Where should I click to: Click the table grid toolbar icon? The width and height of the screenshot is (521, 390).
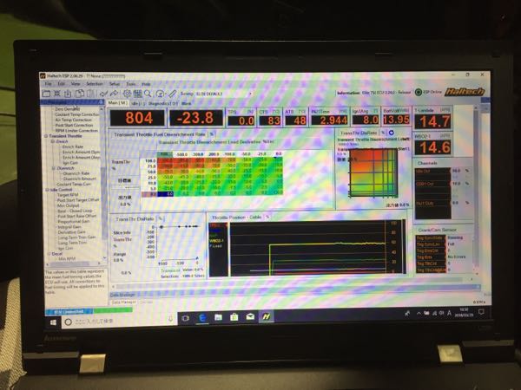136,93
